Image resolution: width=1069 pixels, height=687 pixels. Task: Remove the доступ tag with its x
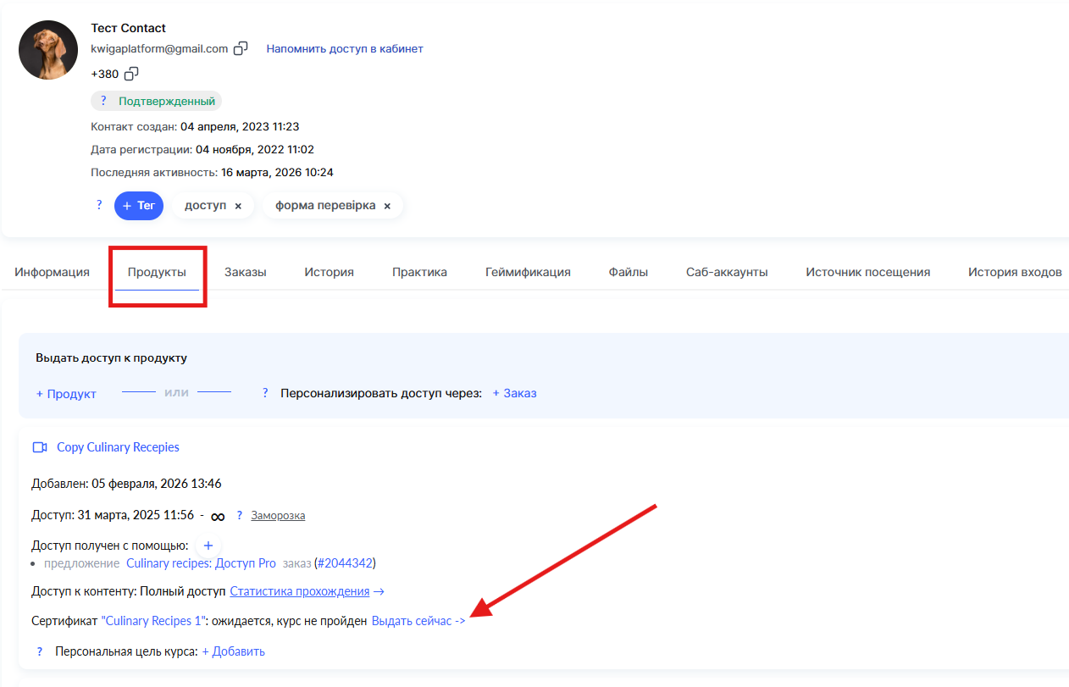(238, 206)
